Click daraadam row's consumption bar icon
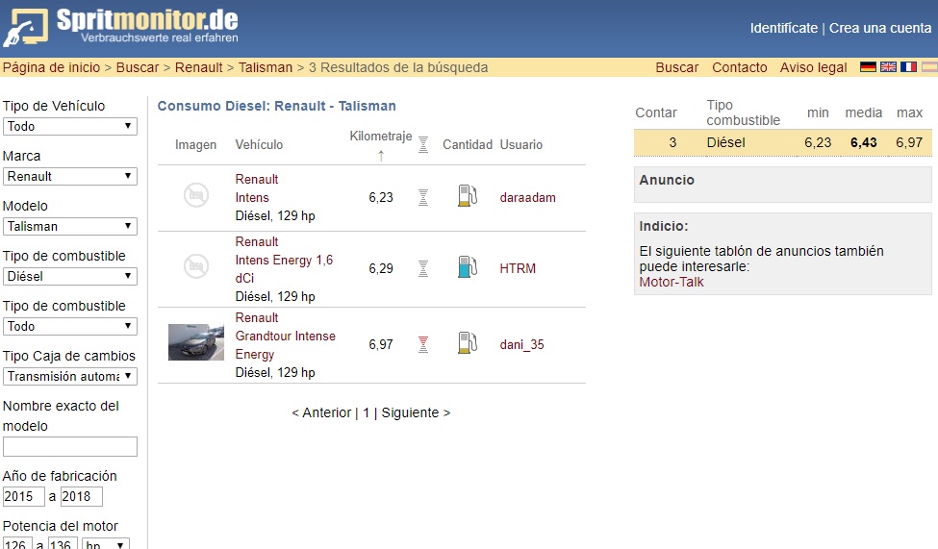The width and height of the screenshot is (938, 549). (x=423, y=197)
